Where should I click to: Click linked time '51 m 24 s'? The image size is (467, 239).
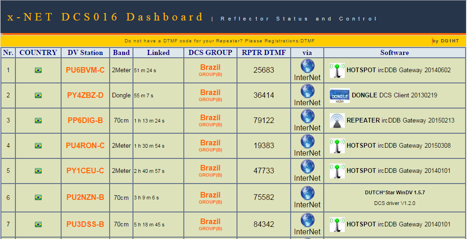(x=145, y=71)
